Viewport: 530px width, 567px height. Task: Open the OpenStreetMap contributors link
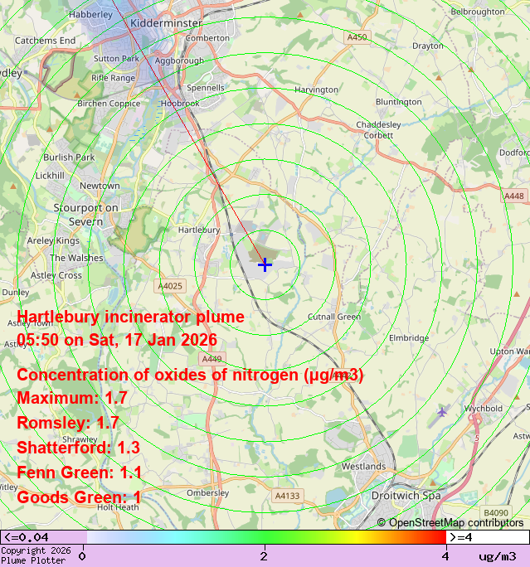point(450,522)
